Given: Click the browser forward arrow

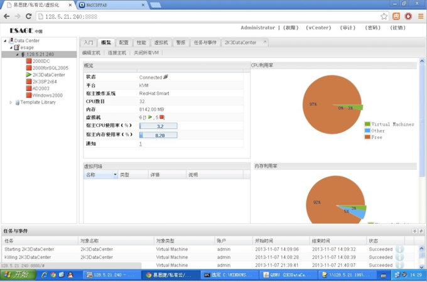Looking at the screenshot, I should click(x=18, y=16).
